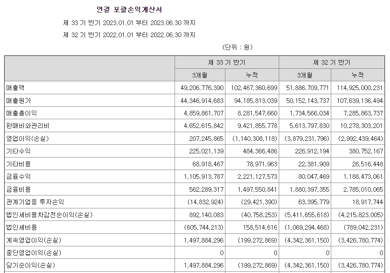Click the value 207,245,865
Screen dimensions: 390x273
[206, 139]
